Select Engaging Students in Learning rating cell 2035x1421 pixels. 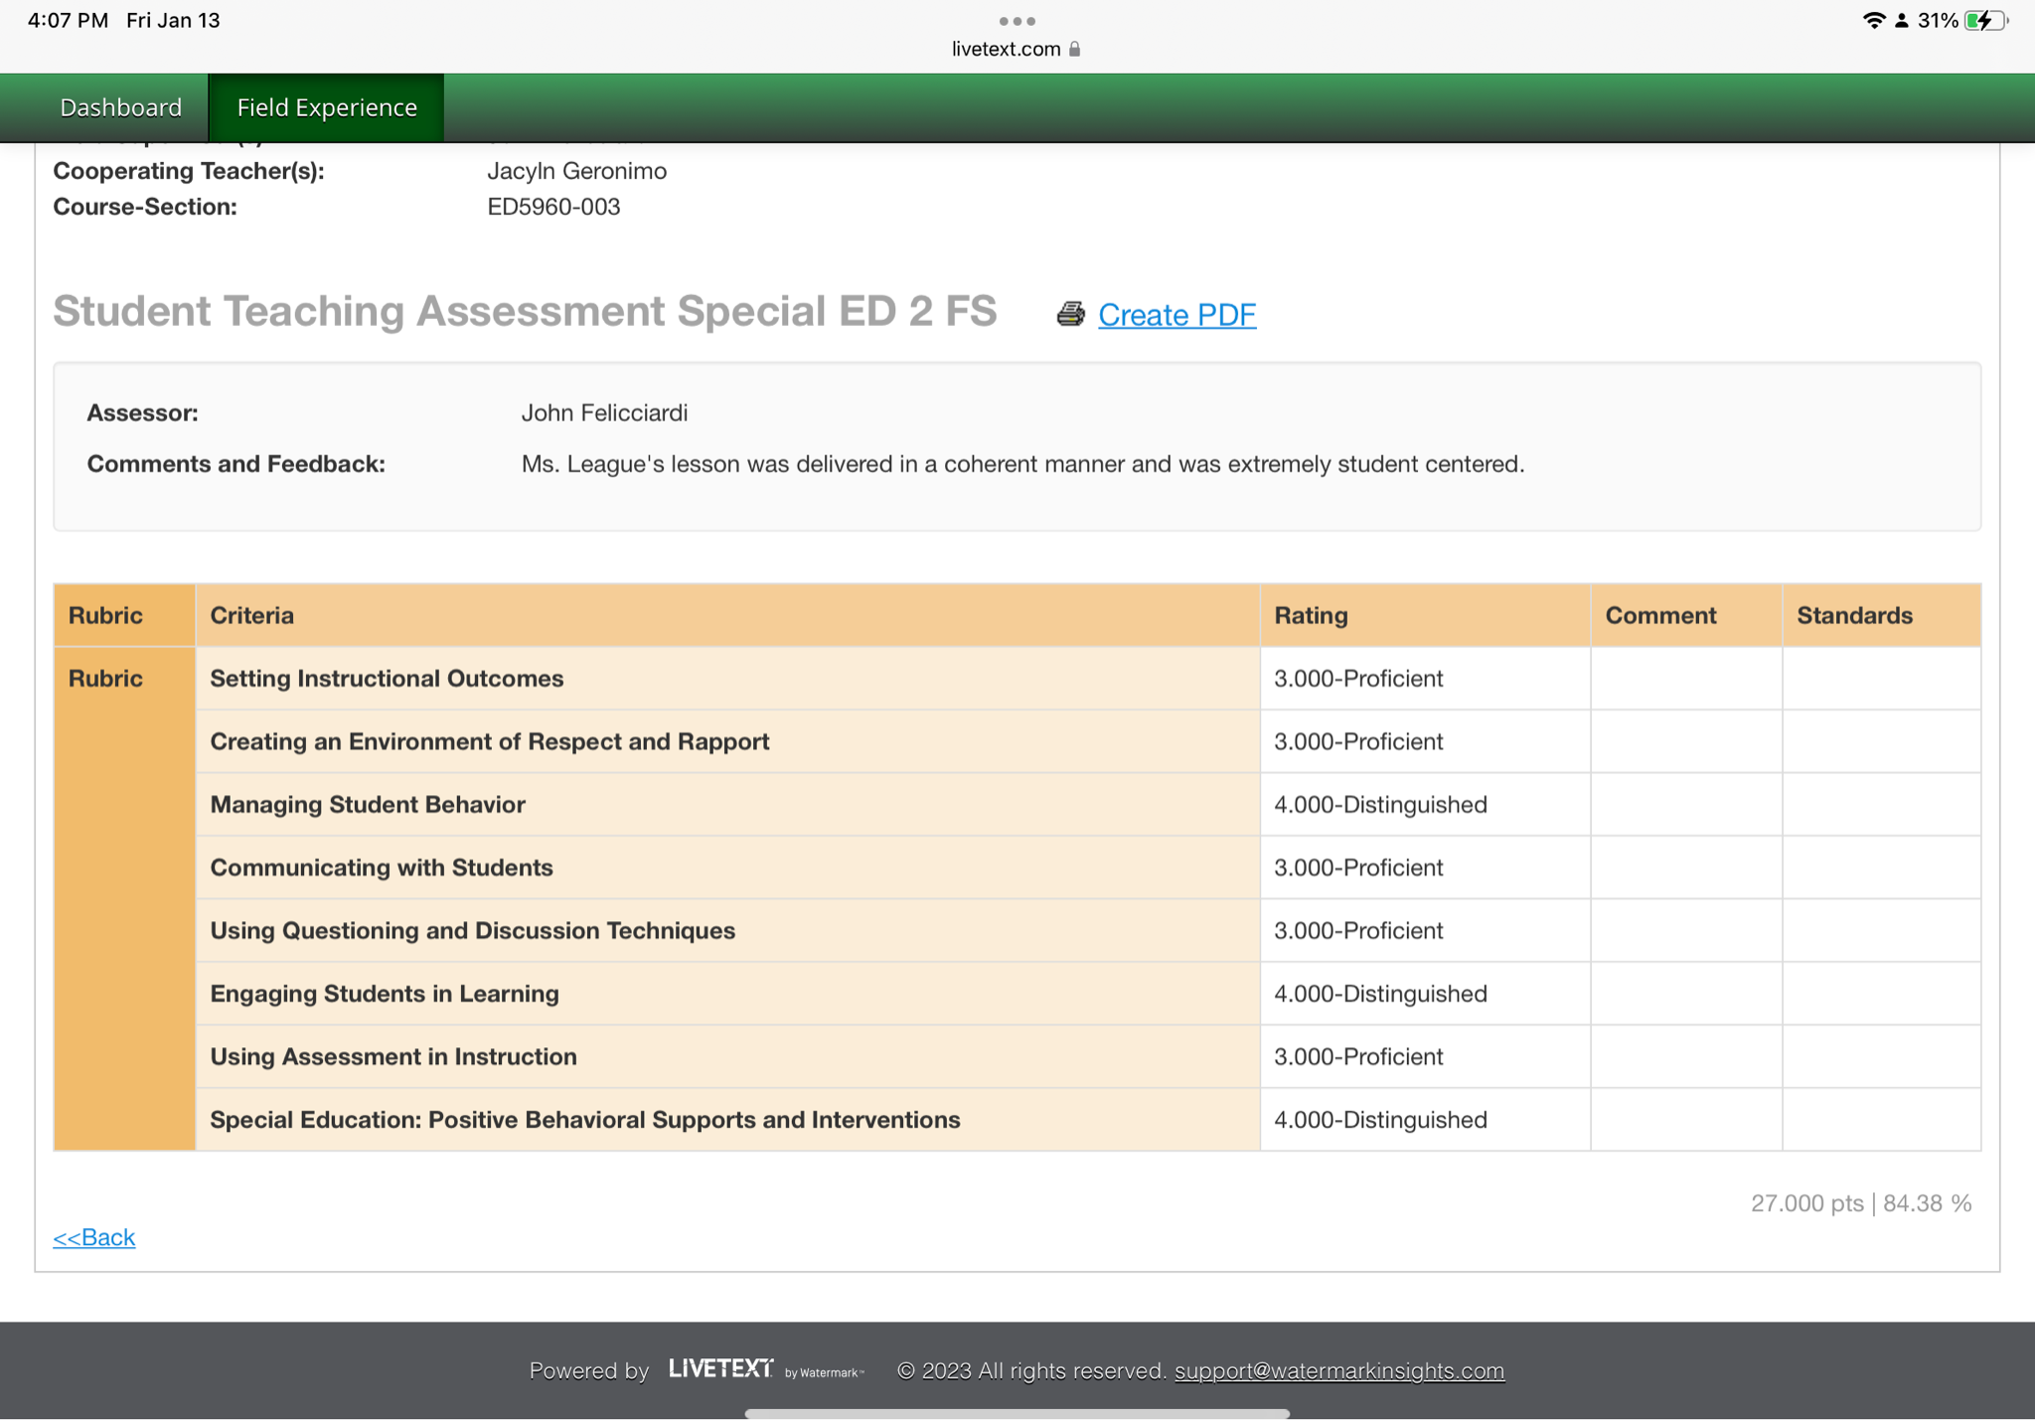pos(1380,994)
